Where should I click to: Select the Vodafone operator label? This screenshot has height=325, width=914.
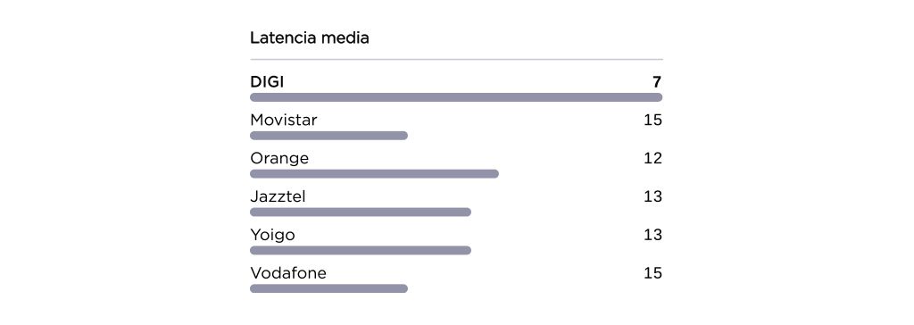(x=288, y=273)
